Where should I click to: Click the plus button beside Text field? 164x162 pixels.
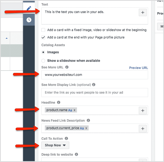[x=143, y=12]
